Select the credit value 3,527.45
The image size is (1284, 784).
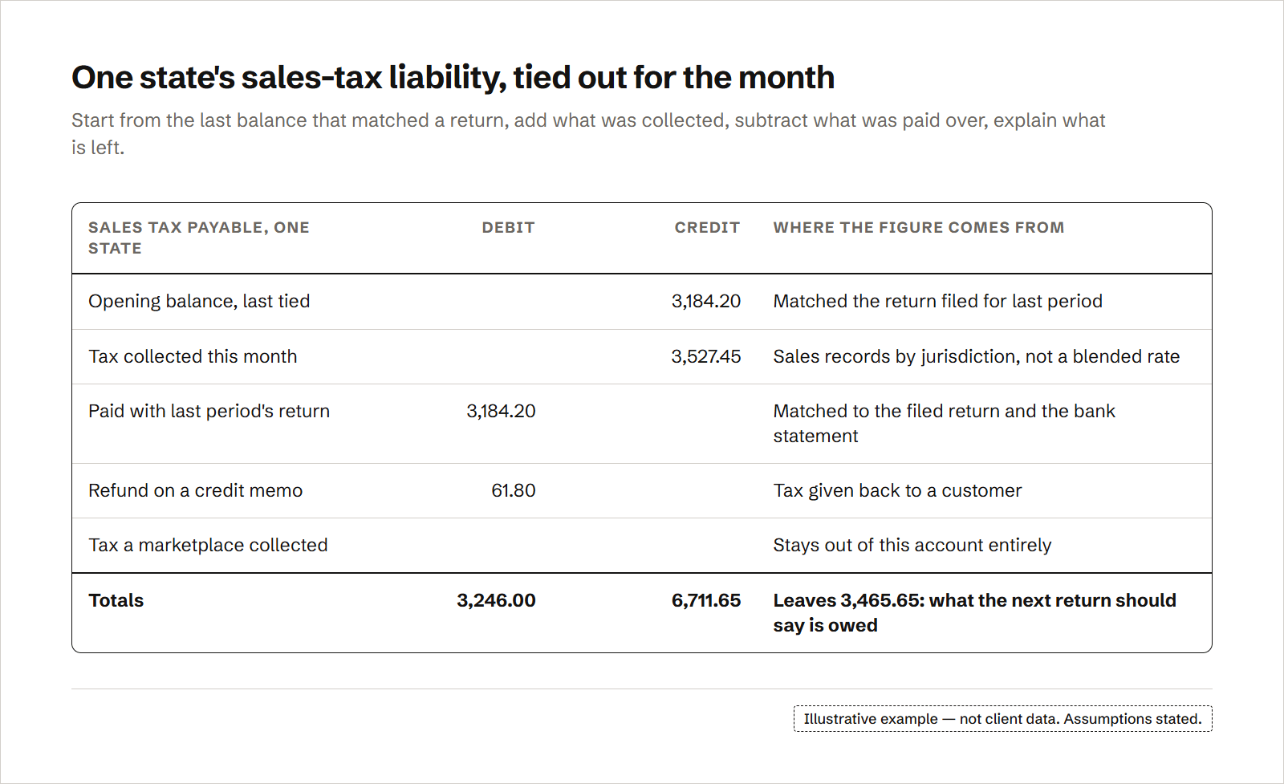point(706,356)
